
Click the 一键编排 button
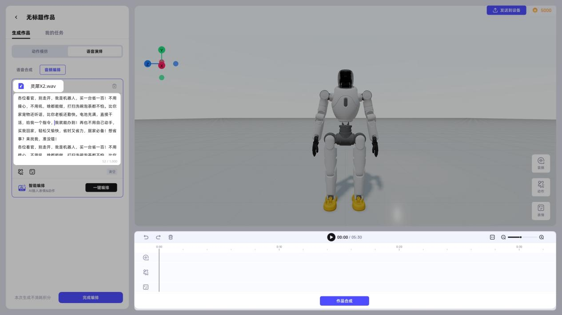101,188
